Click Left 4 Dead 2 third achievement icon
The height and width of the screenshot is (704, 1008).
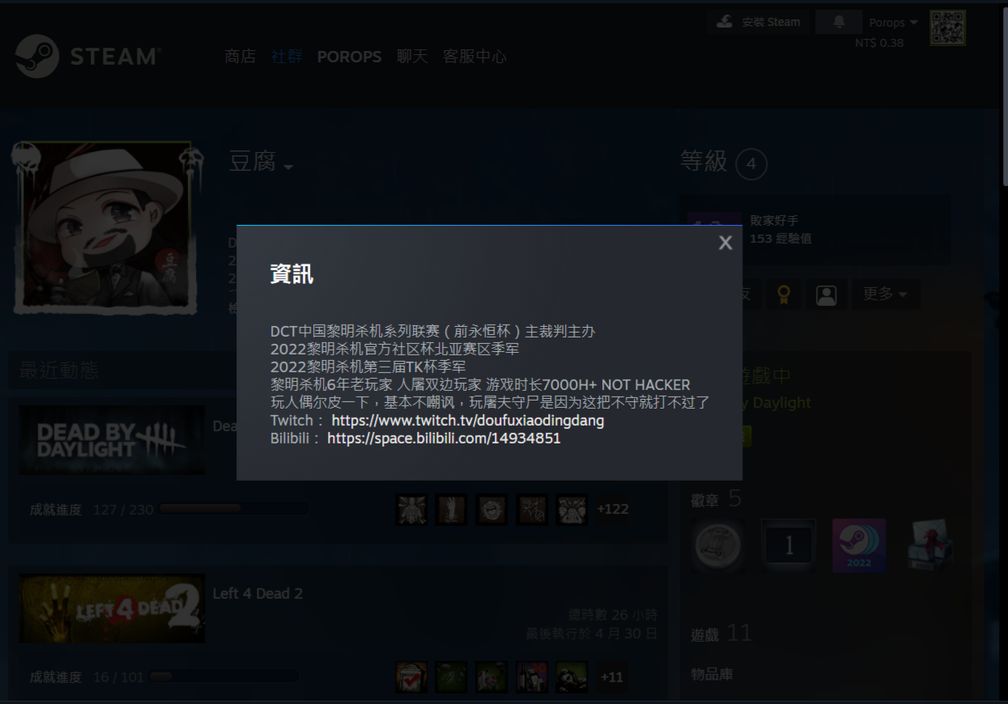click(492, 676)
